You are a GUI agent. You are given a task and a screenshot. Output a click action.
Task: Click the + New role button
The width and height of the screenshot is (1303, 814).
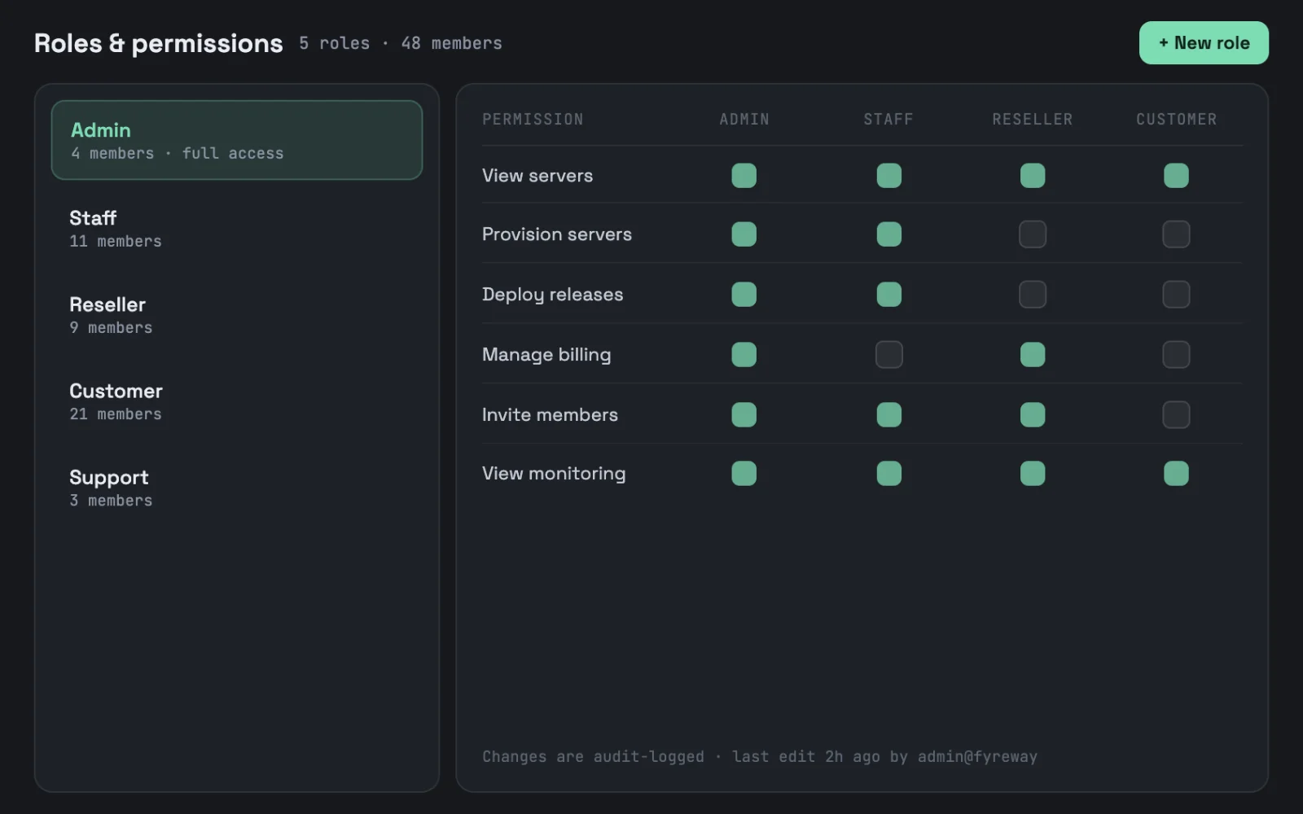1204,43
